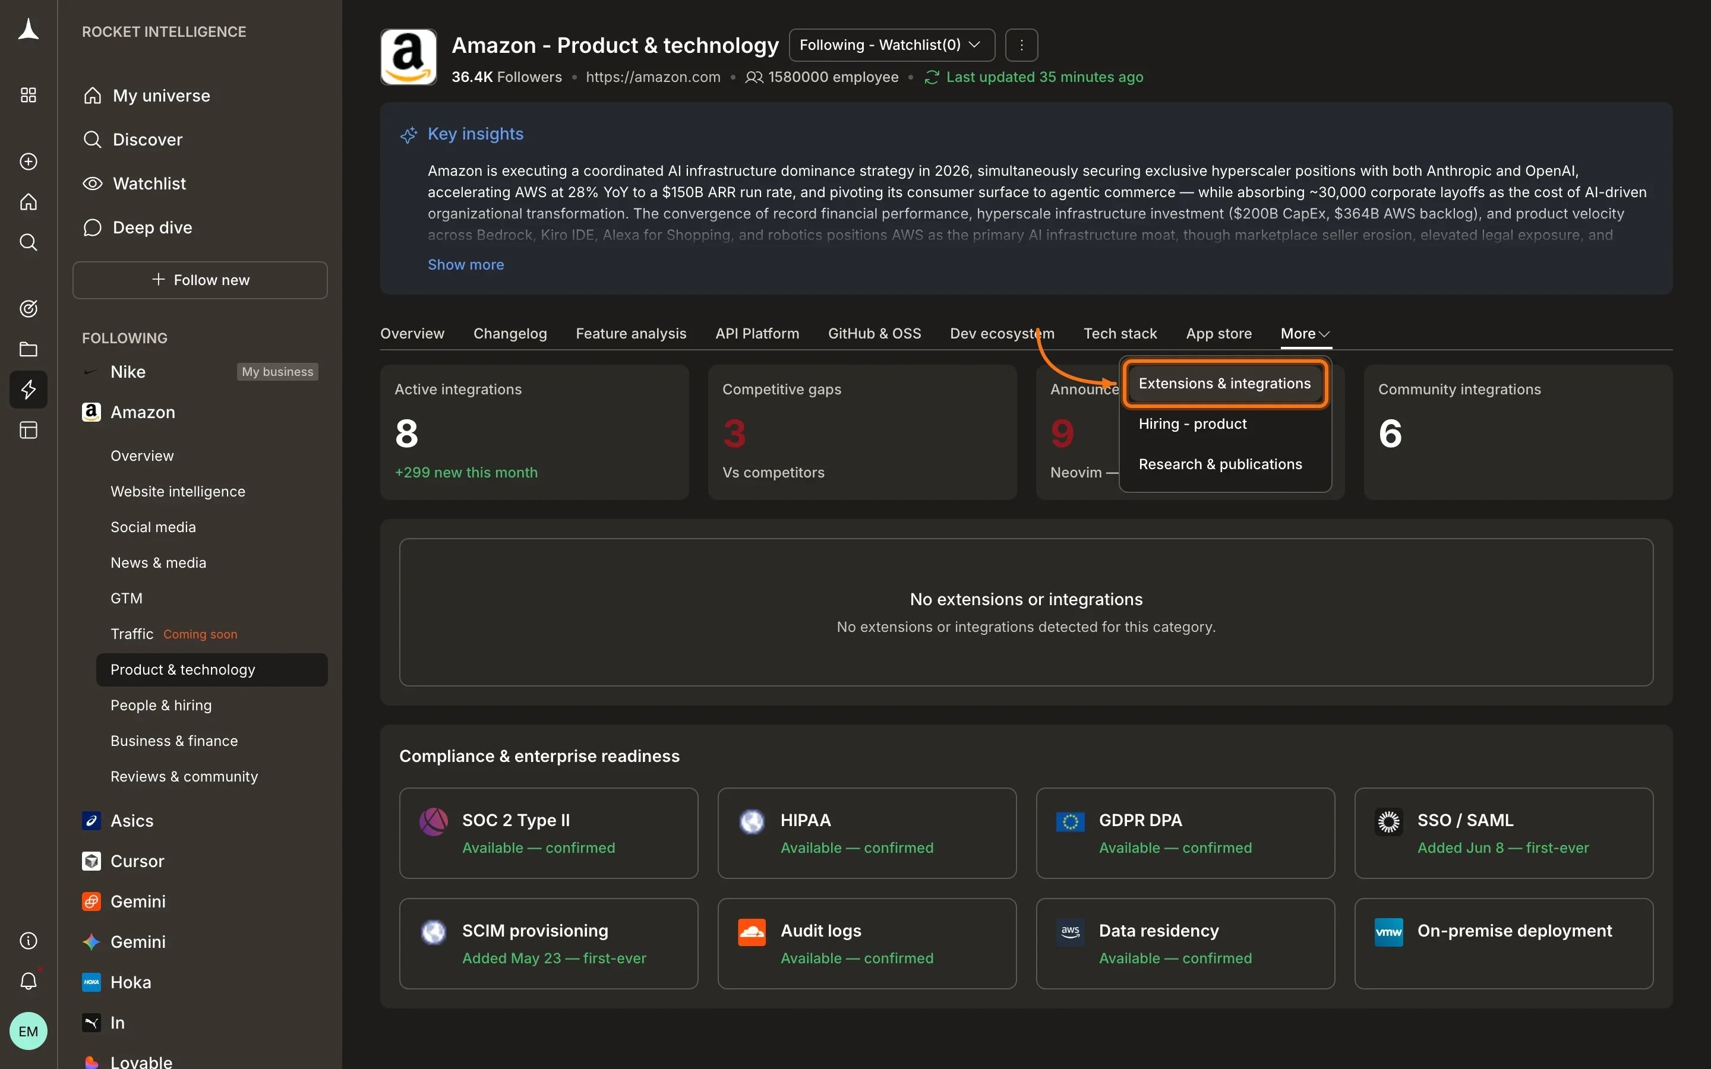This screenshot has width=1711, height=1069.
Task: Select Research & publications menu item
Action: [x=1220, y=464]
